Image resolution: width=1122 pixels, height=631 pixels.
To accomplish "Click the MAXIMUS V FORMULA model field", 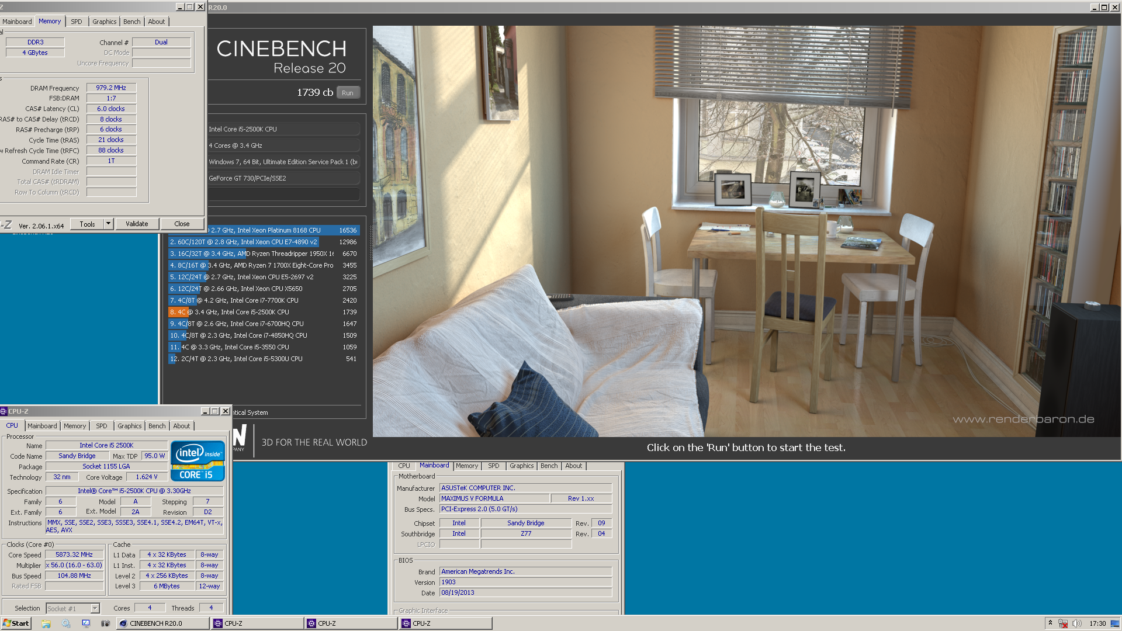I will click(x=494, y=498).
